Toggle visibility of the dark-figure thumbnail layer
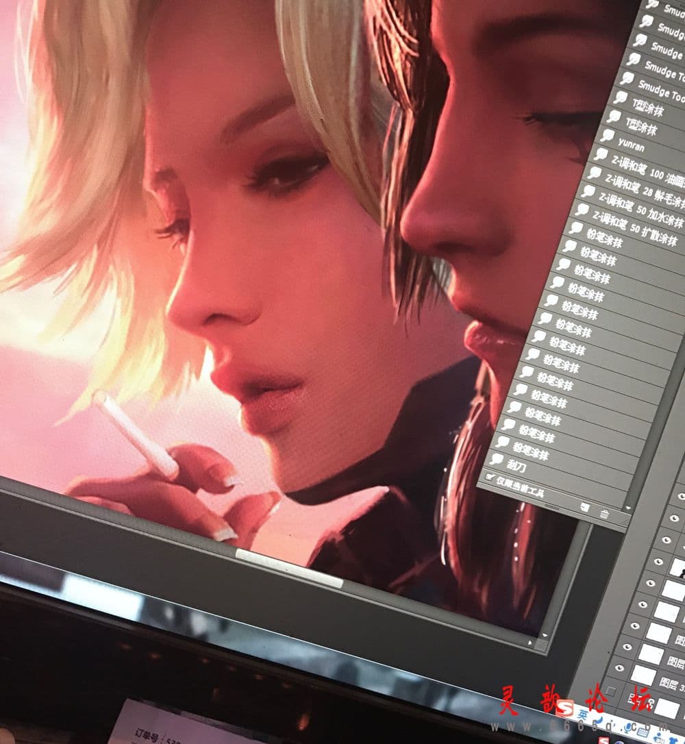 [x=658, y=561]
